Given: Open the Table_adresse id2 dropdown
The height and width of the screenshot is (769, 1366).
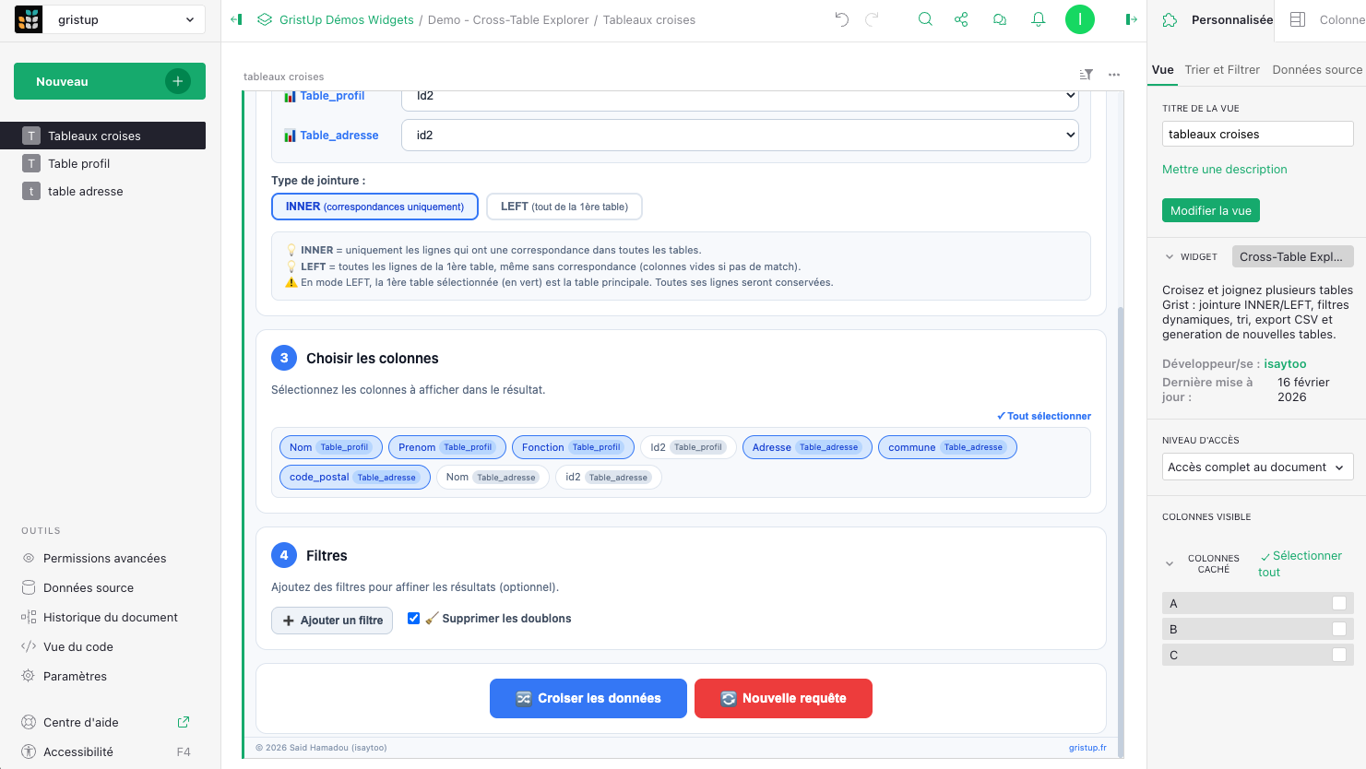Looking at the screenshot, I should 740,135.
